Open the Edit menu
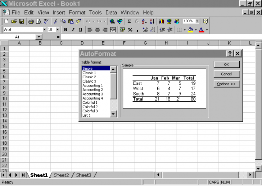262x186 pixels. point(29,13)
